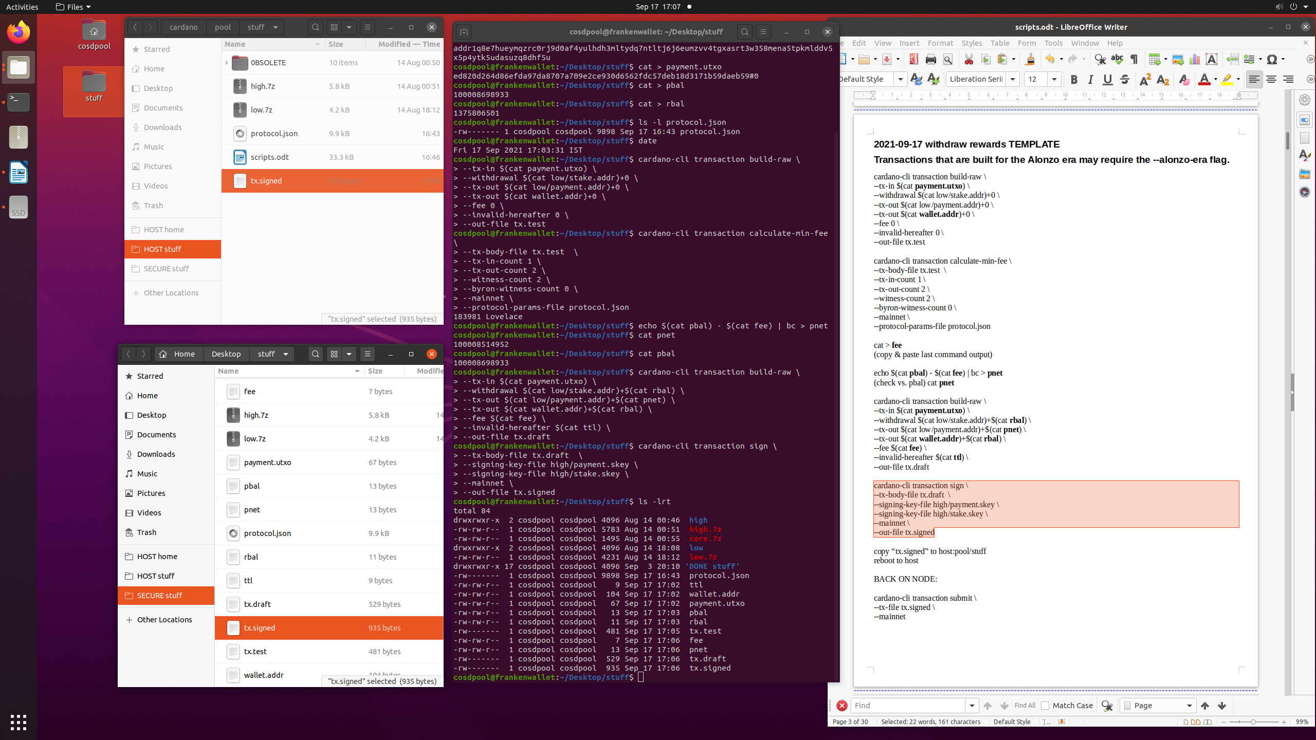Click the Insert Image icon
The image size is (1316, 740).
pyautogui.click(x=1178, y=59)
